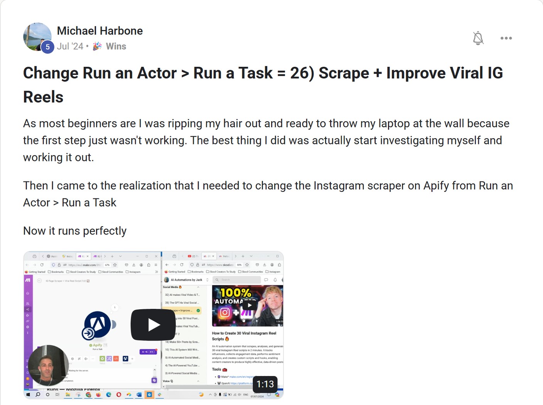Click the 1:13 video duration badge

click(265, 384)
